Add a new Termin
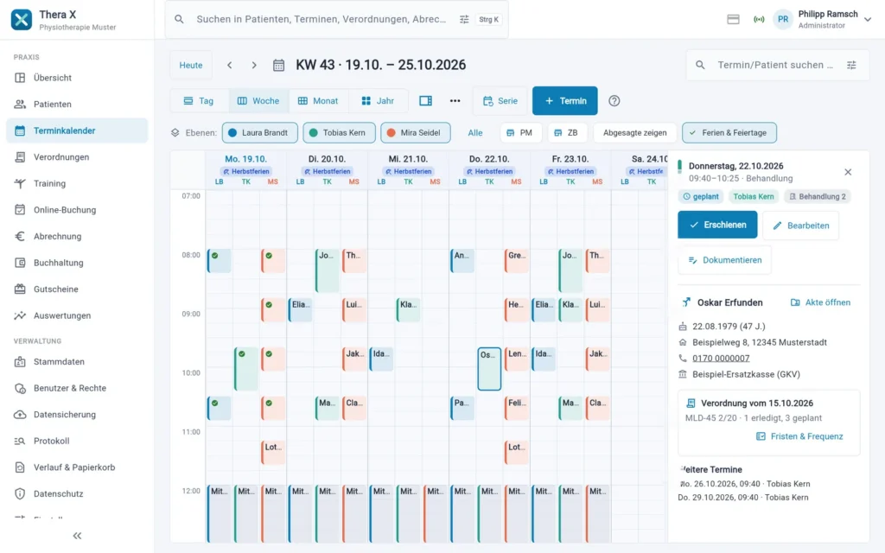 [x=565, y=101]
